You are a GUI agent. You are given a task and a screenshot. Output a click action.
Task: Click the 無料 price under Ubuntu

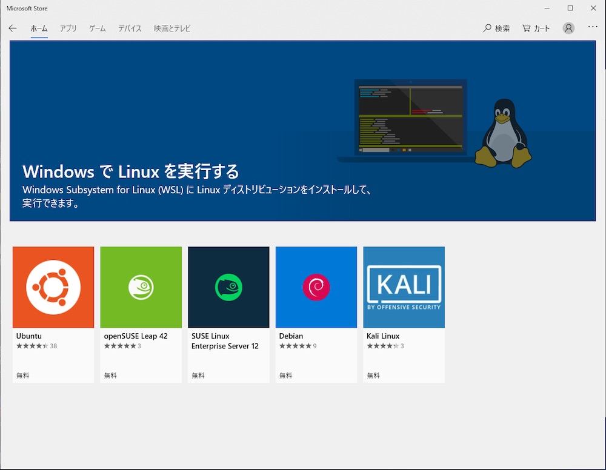(x=23, y=376)
